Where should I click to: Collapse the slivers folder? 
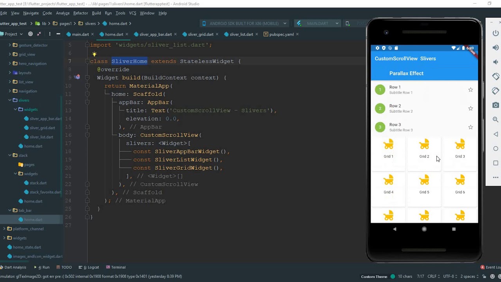click(x=10, y=100)
